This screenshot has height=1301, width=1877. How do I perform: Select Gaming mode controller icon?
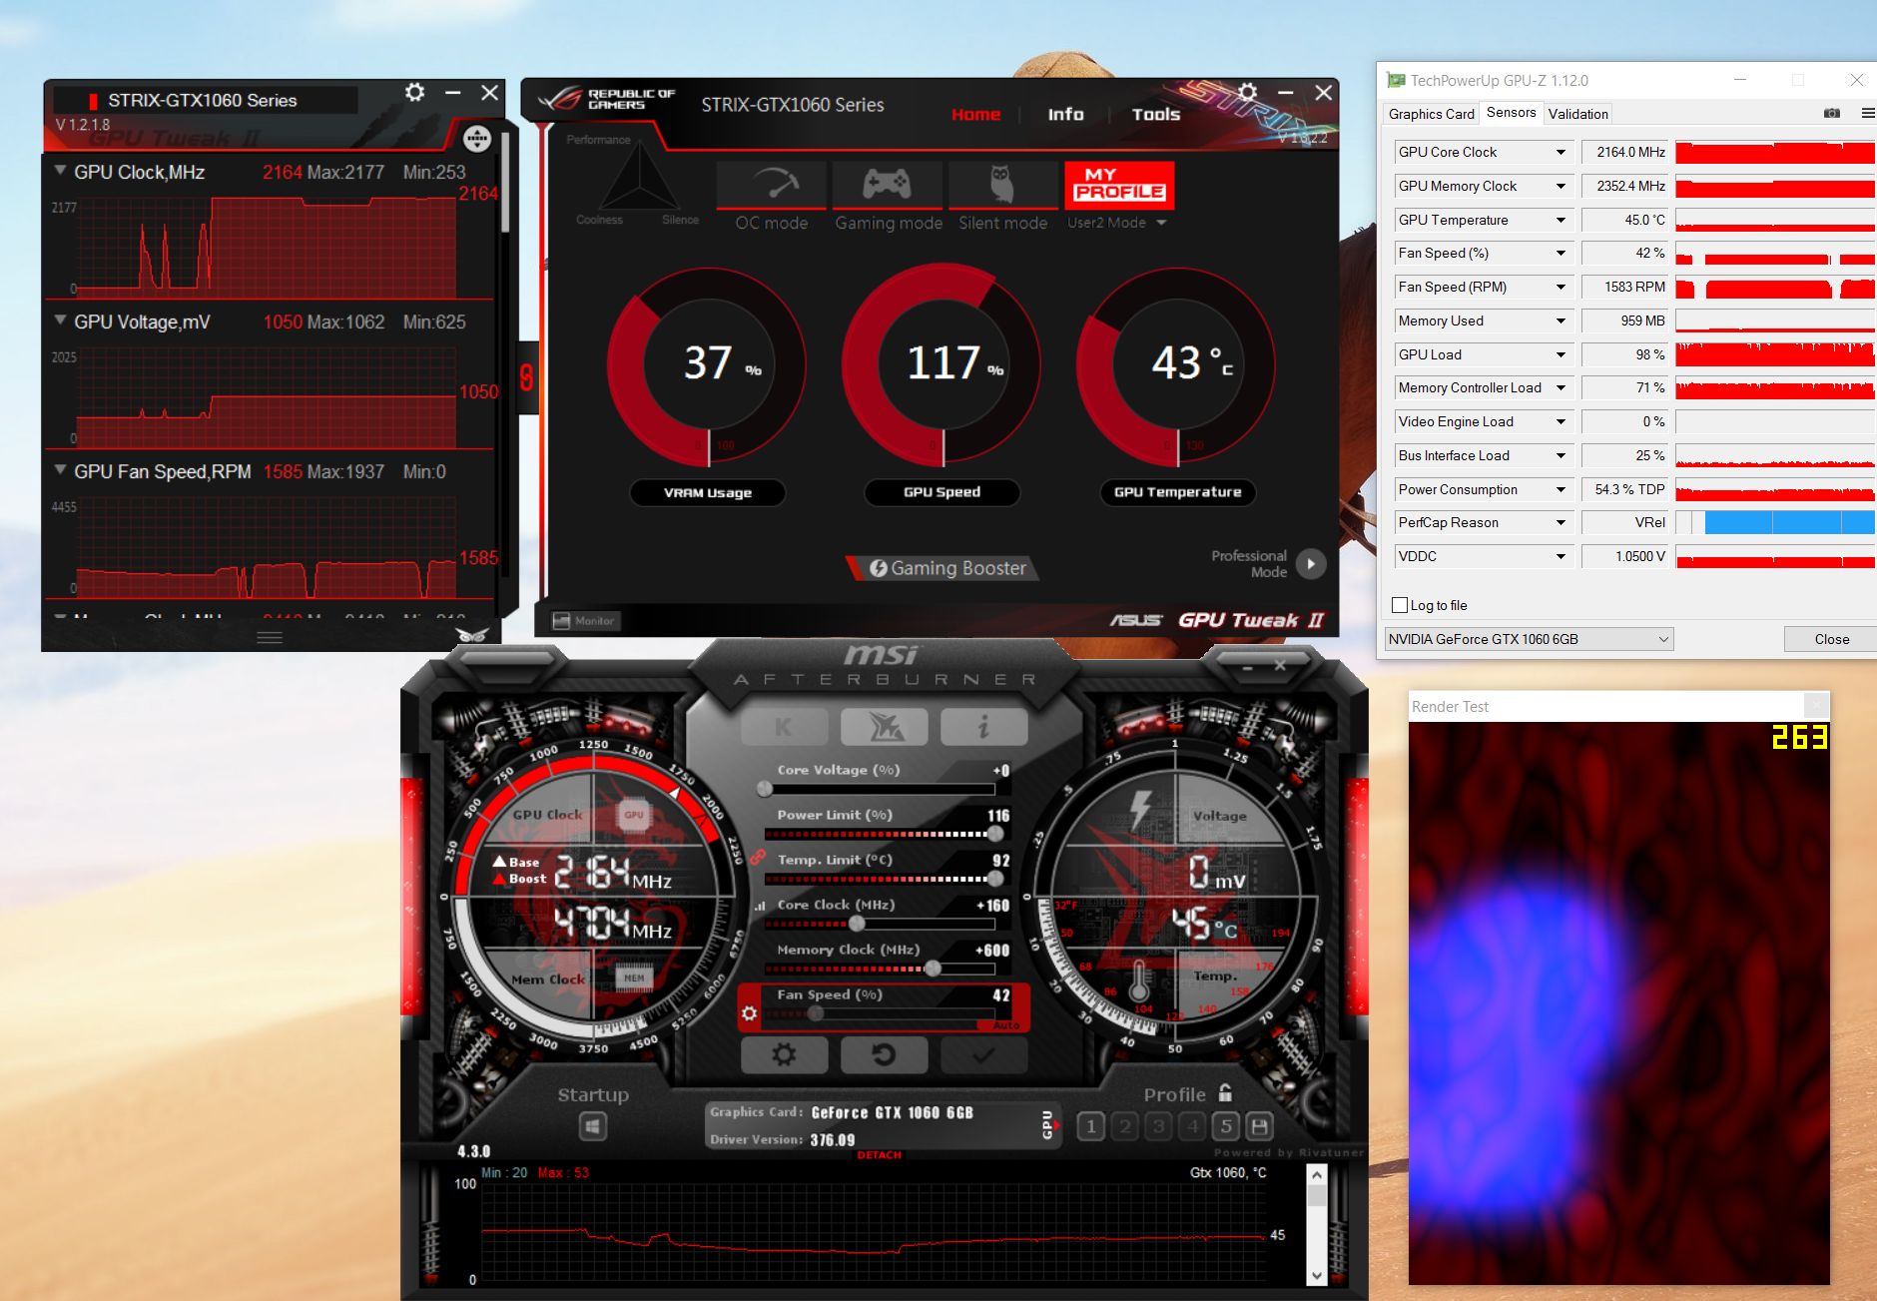point(888,186)
